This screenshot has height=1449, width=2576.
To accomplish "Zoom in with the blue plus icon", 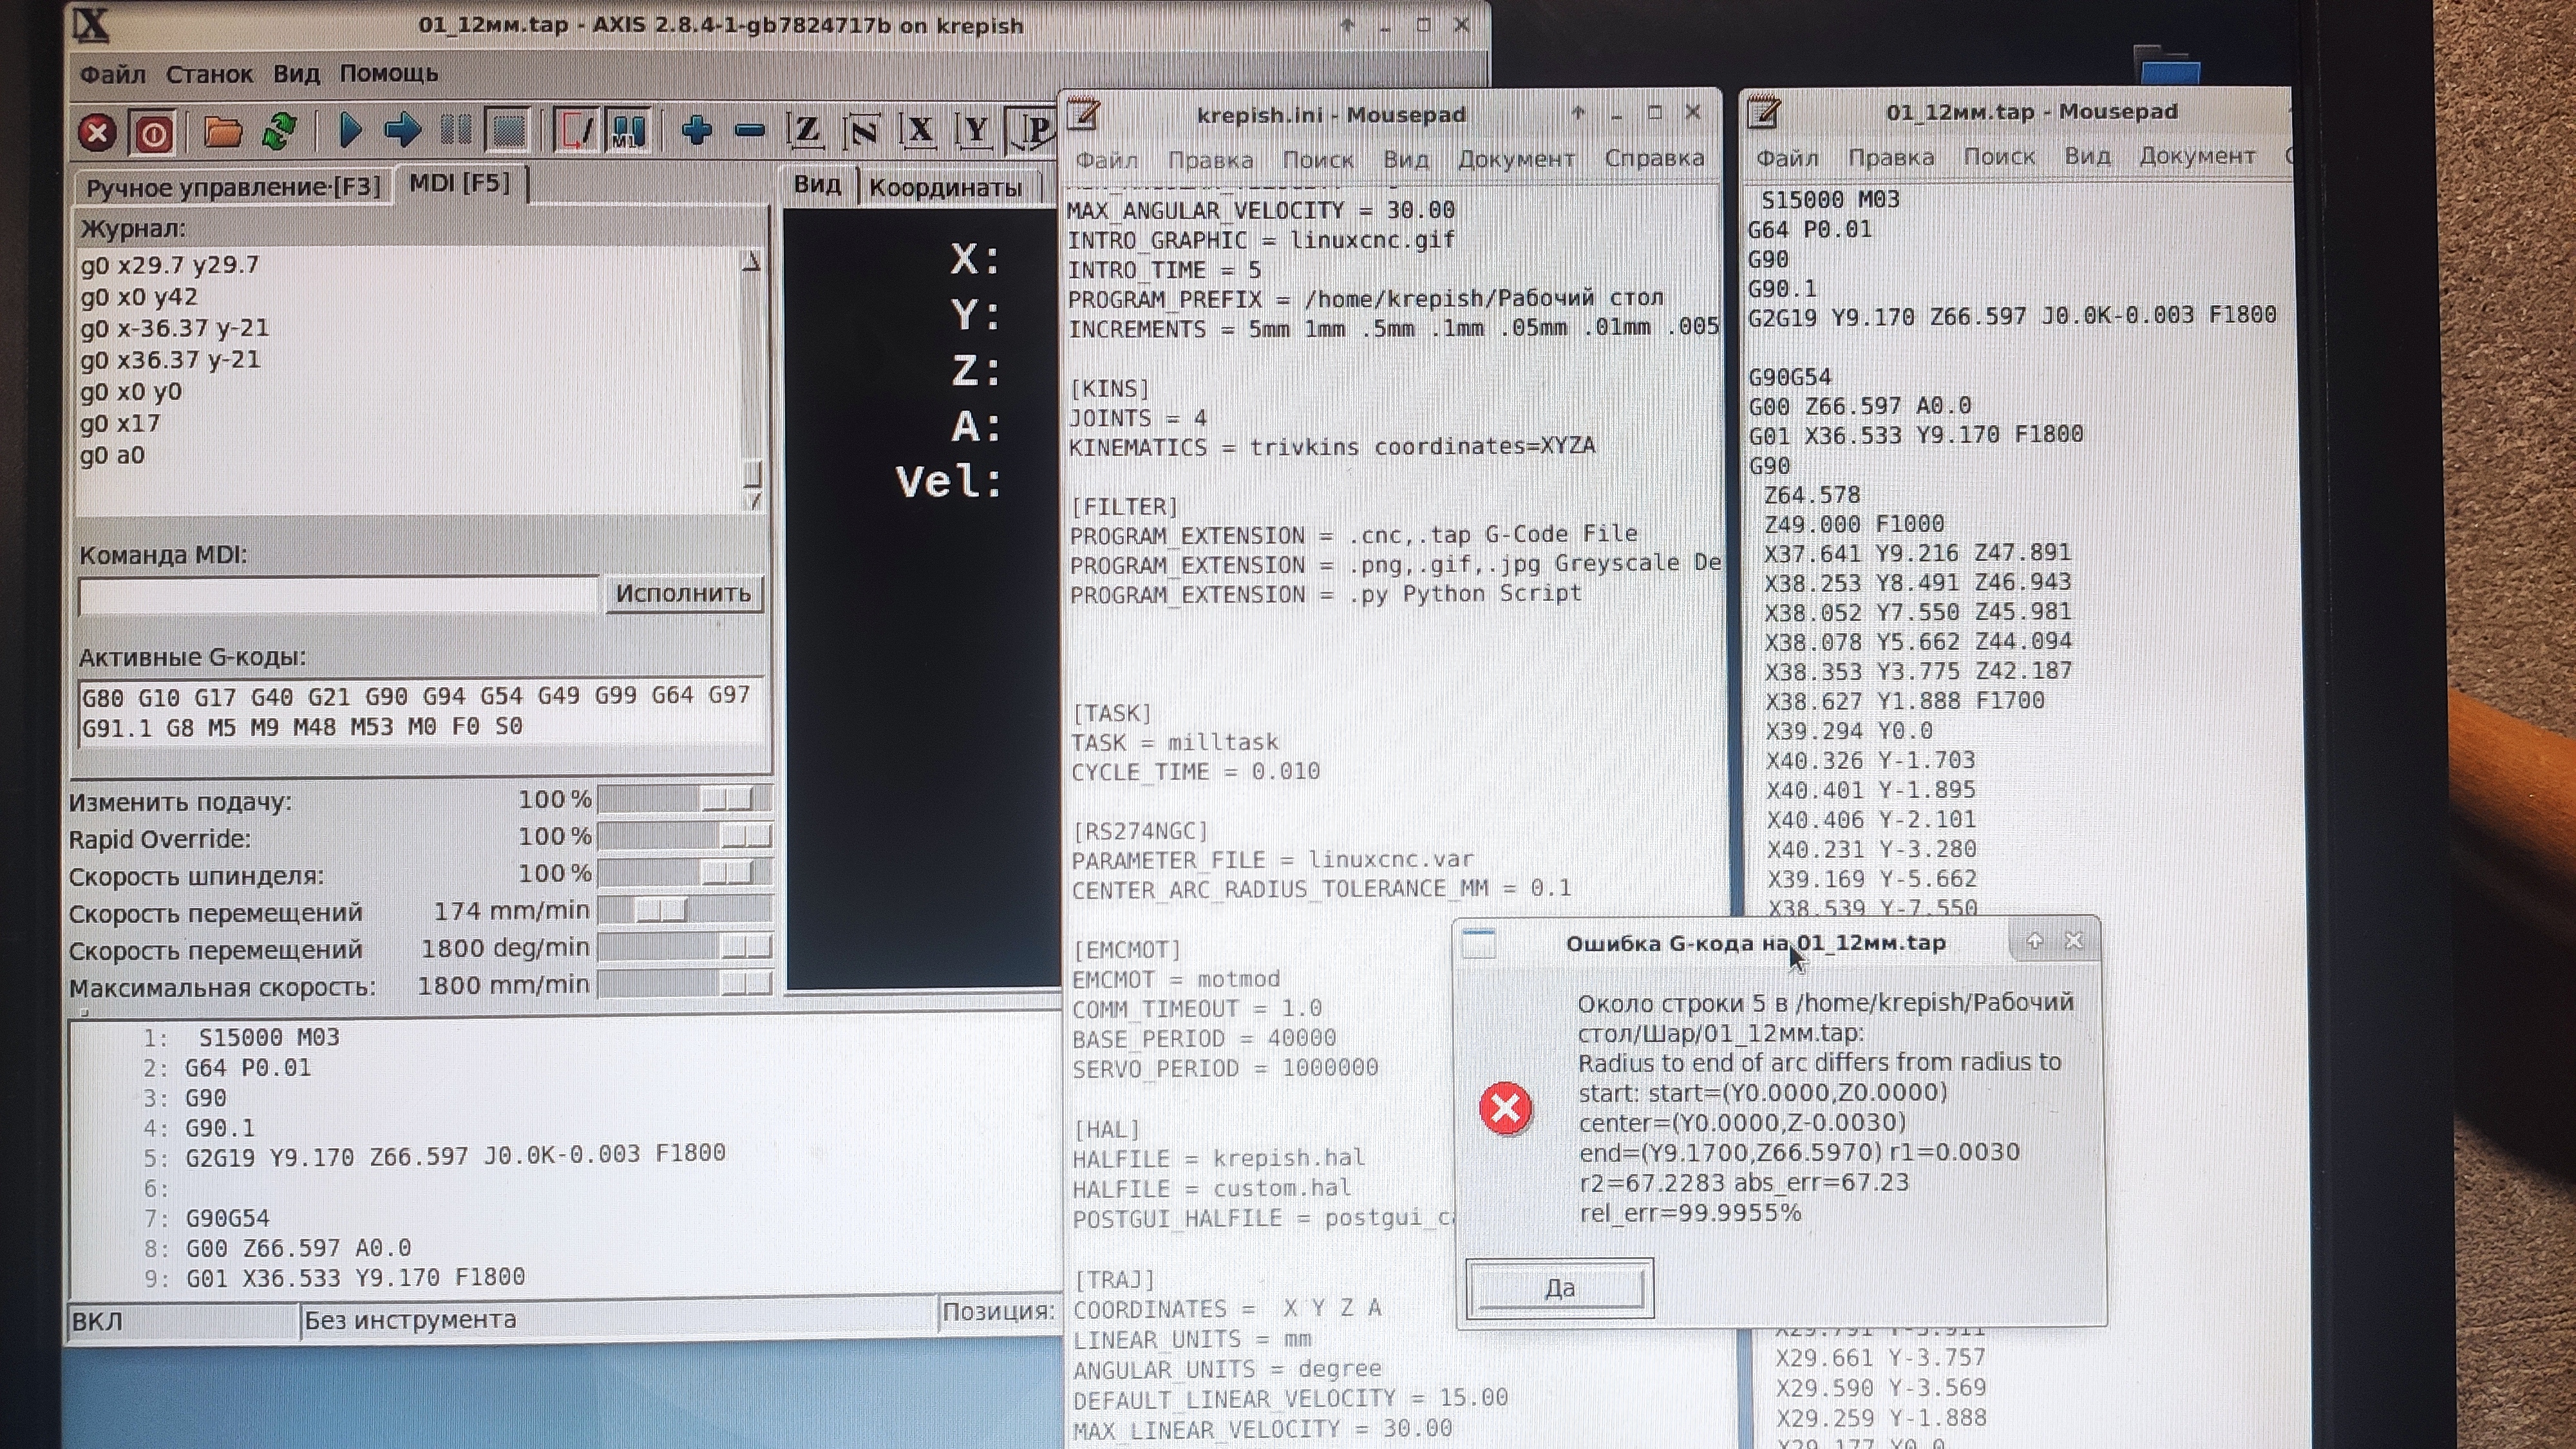I will click(697, 130).
